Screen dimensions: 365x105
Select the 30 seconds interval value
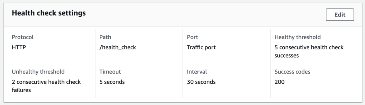(x=201, y=82)
